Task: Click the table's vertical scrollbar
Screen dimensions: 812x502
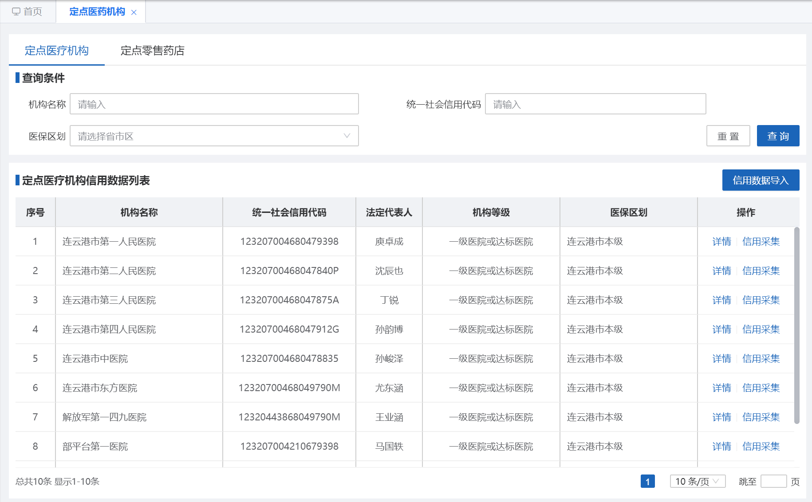Action: [x=797, y=326]
